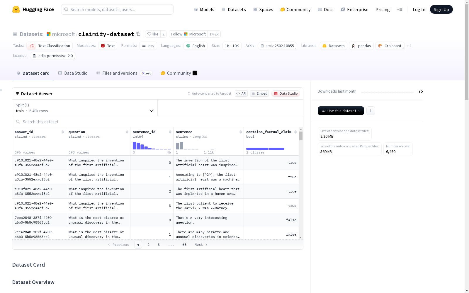Click the sentence_id histogram first bar
Image resolution: width=469 pixels, height=293 pixels.
pyautogui.click(x=135, y=146)
